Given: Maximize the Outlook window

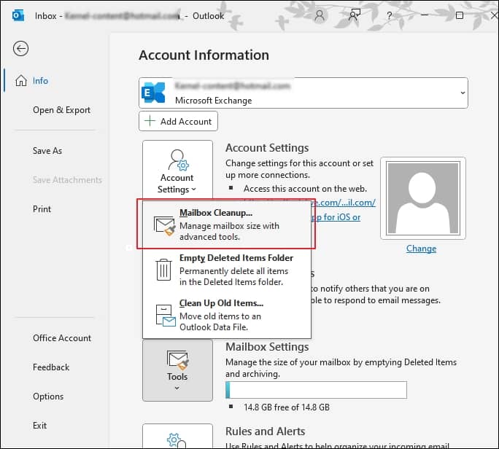Looking at the screenshot, I should click(459, 15).
